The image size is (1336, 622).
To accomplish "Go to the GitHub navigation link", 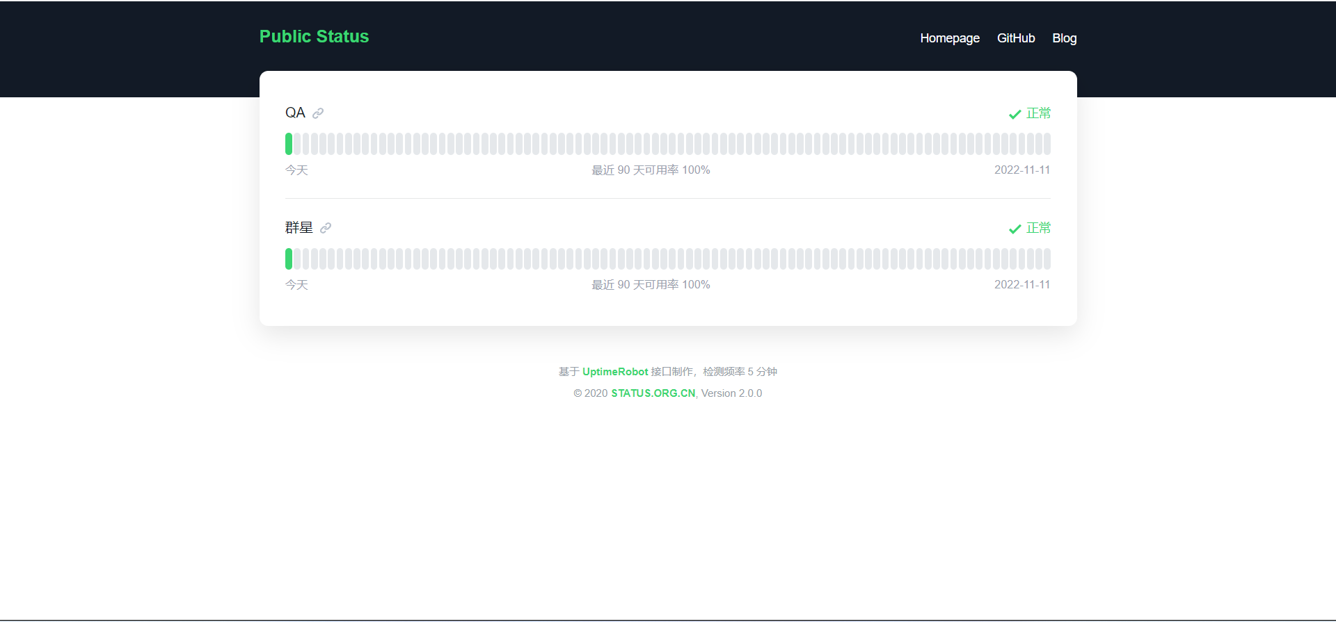I will (x=1015, y=38).
